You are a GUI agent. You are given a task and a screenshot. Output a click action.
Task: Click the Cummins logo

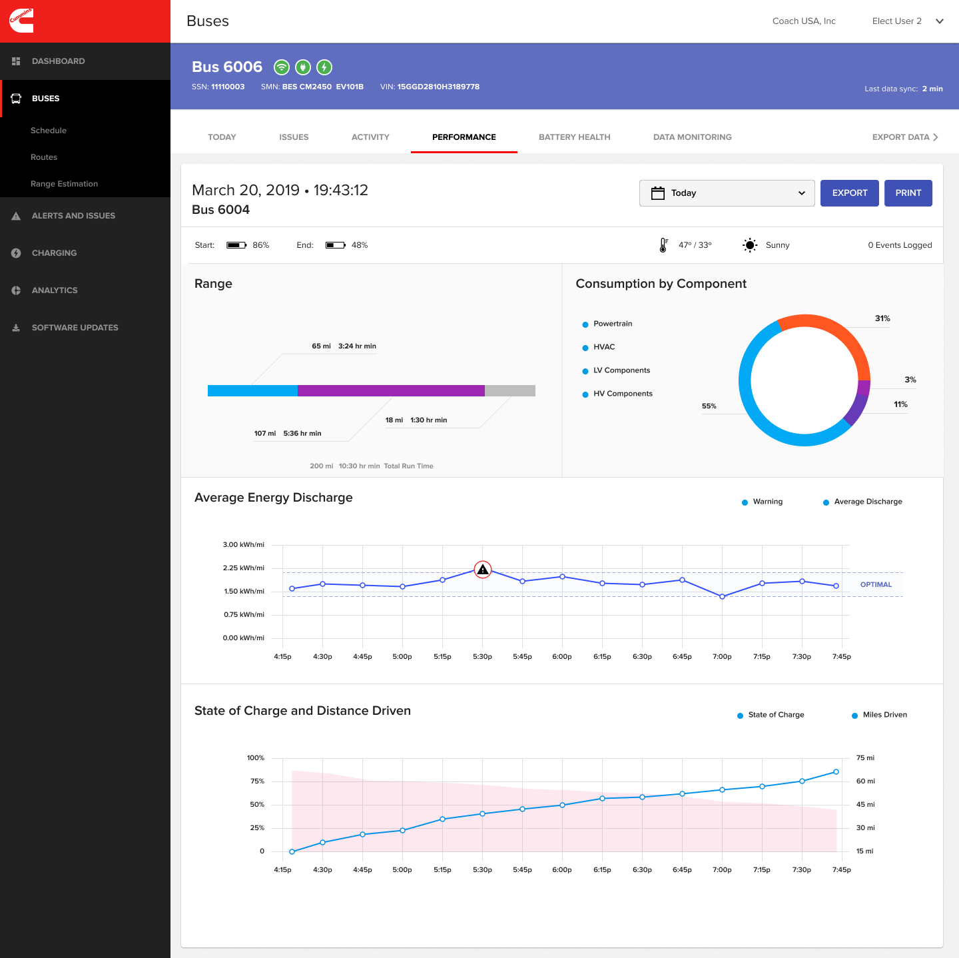point(21,21)
